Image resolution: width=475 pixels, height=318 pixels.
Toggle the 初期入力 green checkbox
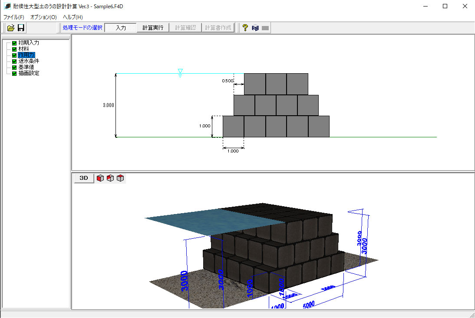14,43
